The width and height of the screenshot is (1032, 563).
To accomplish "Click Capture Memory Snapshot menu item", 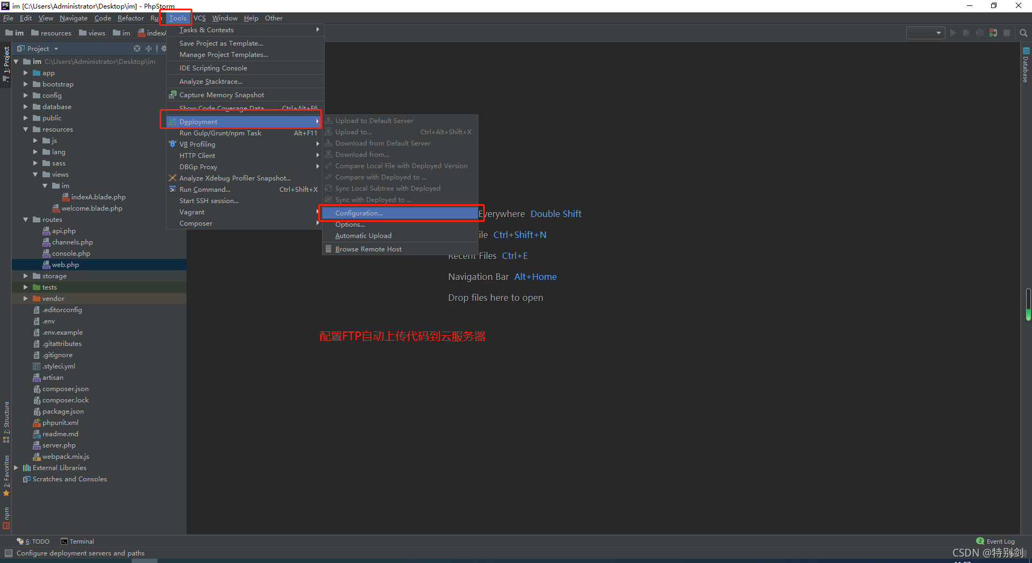I will (245, 95).
